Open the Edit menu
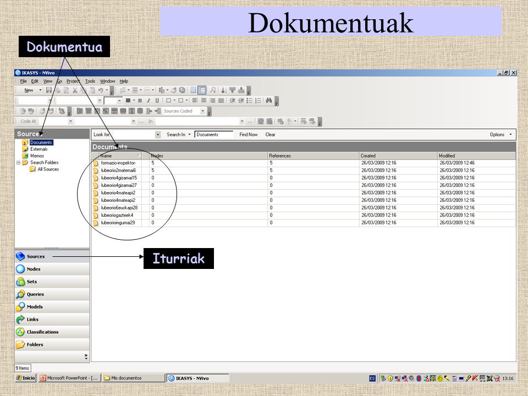 [35, 81]
